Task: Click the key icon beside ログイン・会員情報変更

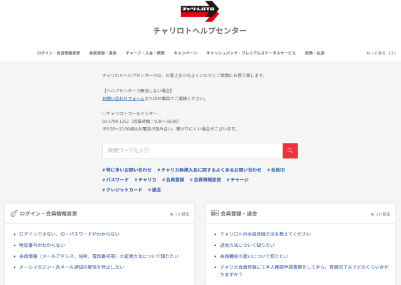Action: pyautogui.click(x=14, y=214)
